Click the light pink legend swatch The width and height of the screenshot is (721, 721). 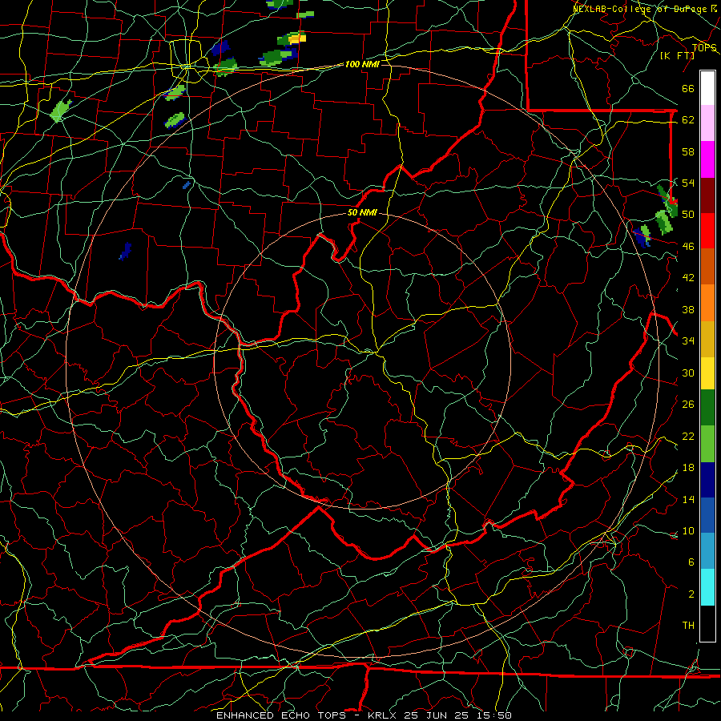point(707,123)
